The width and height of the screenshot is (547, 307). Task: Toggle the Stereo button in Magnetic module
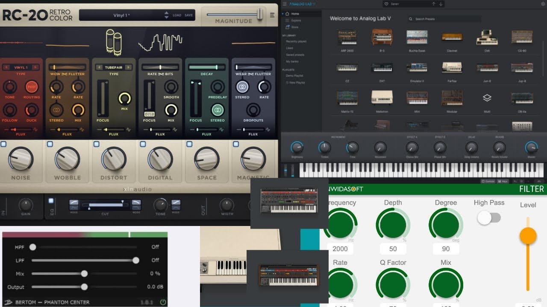242,87
